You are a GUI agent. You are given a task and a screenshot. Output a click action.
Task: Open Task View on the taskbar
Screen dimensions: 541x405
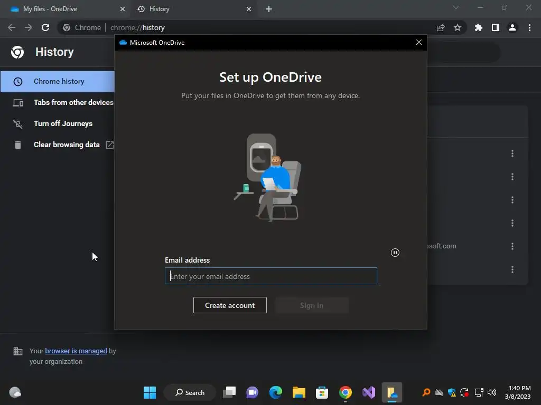click(x=229, y=392)
